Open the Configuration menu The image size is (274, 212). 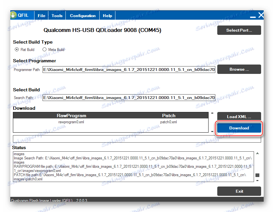83,15
